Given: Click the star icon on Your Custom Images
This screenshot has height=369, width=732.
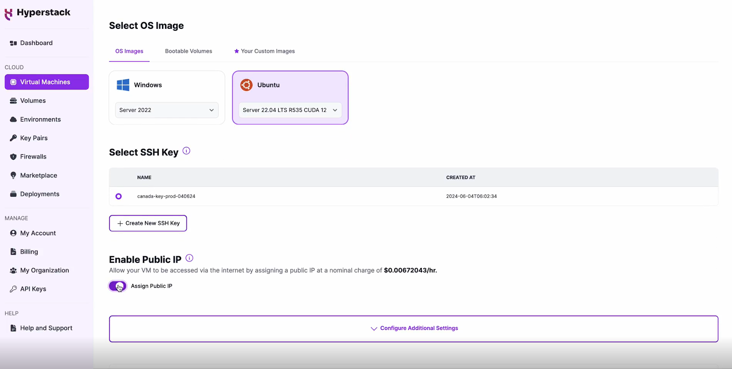Looking at the screenshot, I should 237,51.
